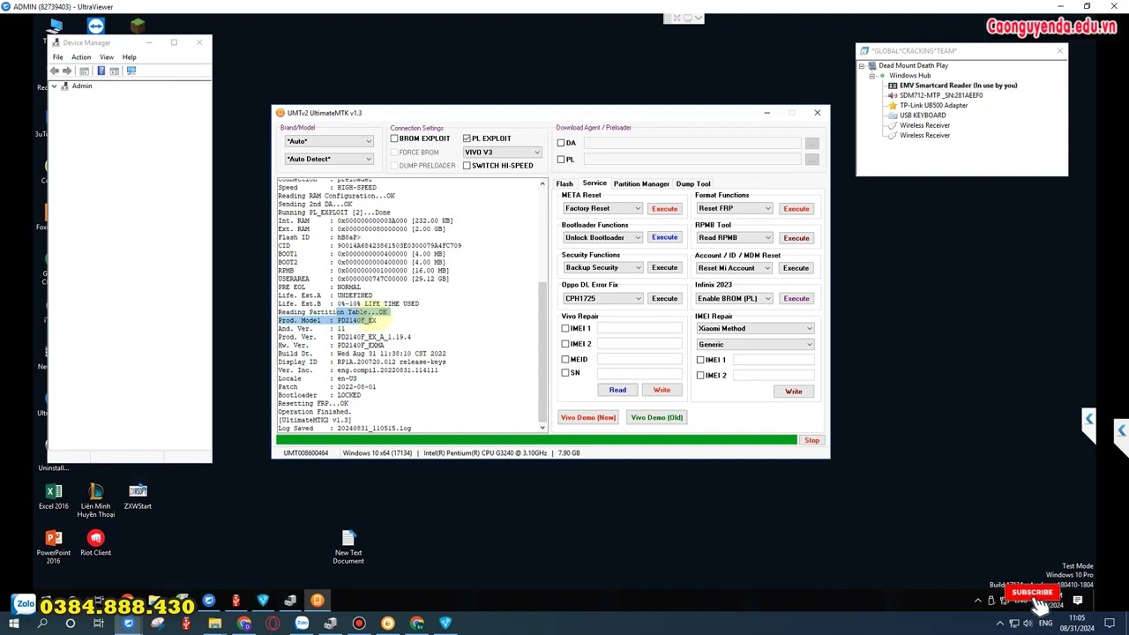The image size is (1129, 635).
Task: Click the Vivo Demo [New] button
Action: point(588,417)
